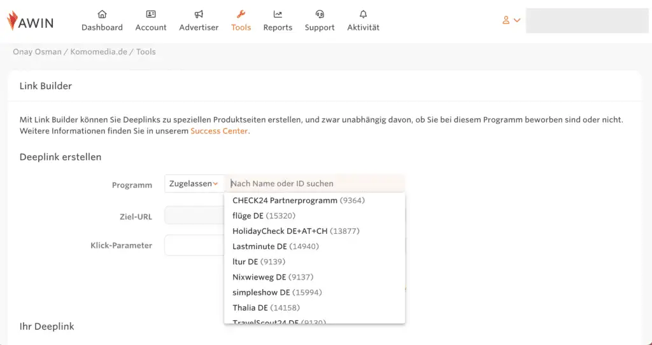Open the Dashboard menu item
The image size is (652, 345).
coord(102,27)
